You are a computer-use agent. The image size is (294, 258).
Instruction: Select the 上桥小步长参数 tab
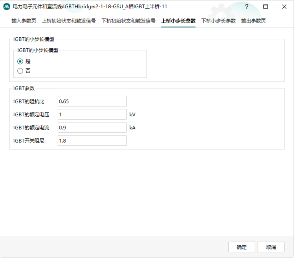(x=178, y=21)
